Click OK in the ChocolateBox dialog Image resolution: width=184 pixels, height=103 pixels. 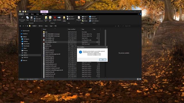103,60
